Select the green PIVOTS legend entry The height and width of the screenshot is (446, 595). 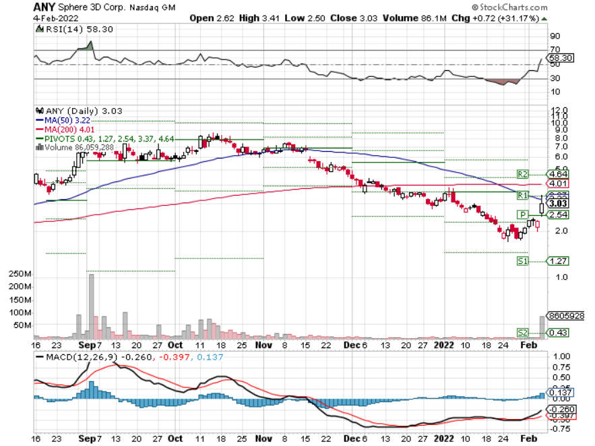pos(104,139)
